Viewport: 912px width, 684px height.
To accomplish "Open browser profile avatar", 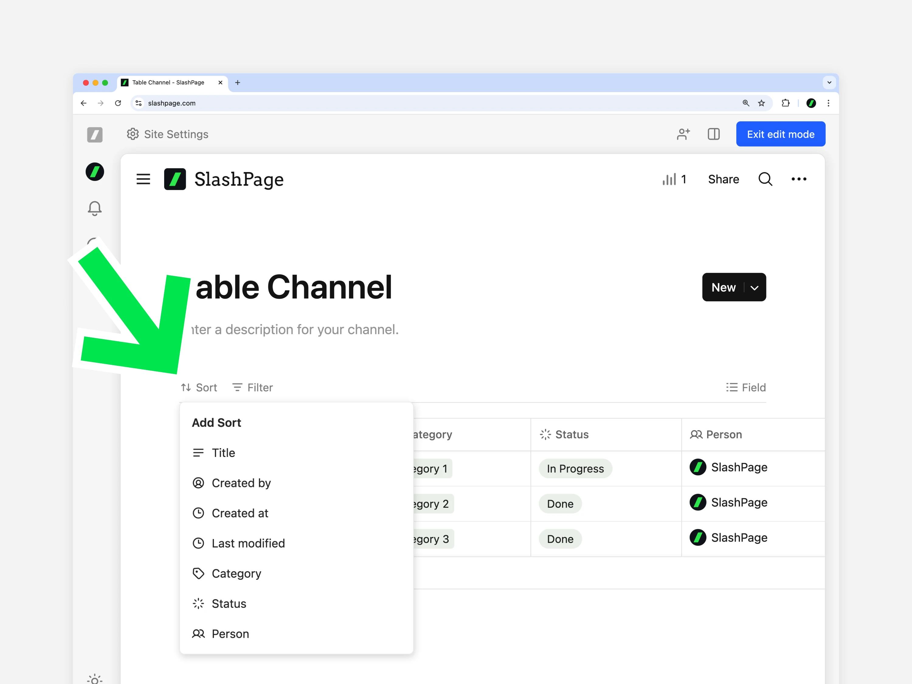I will (x=811, y=103).
